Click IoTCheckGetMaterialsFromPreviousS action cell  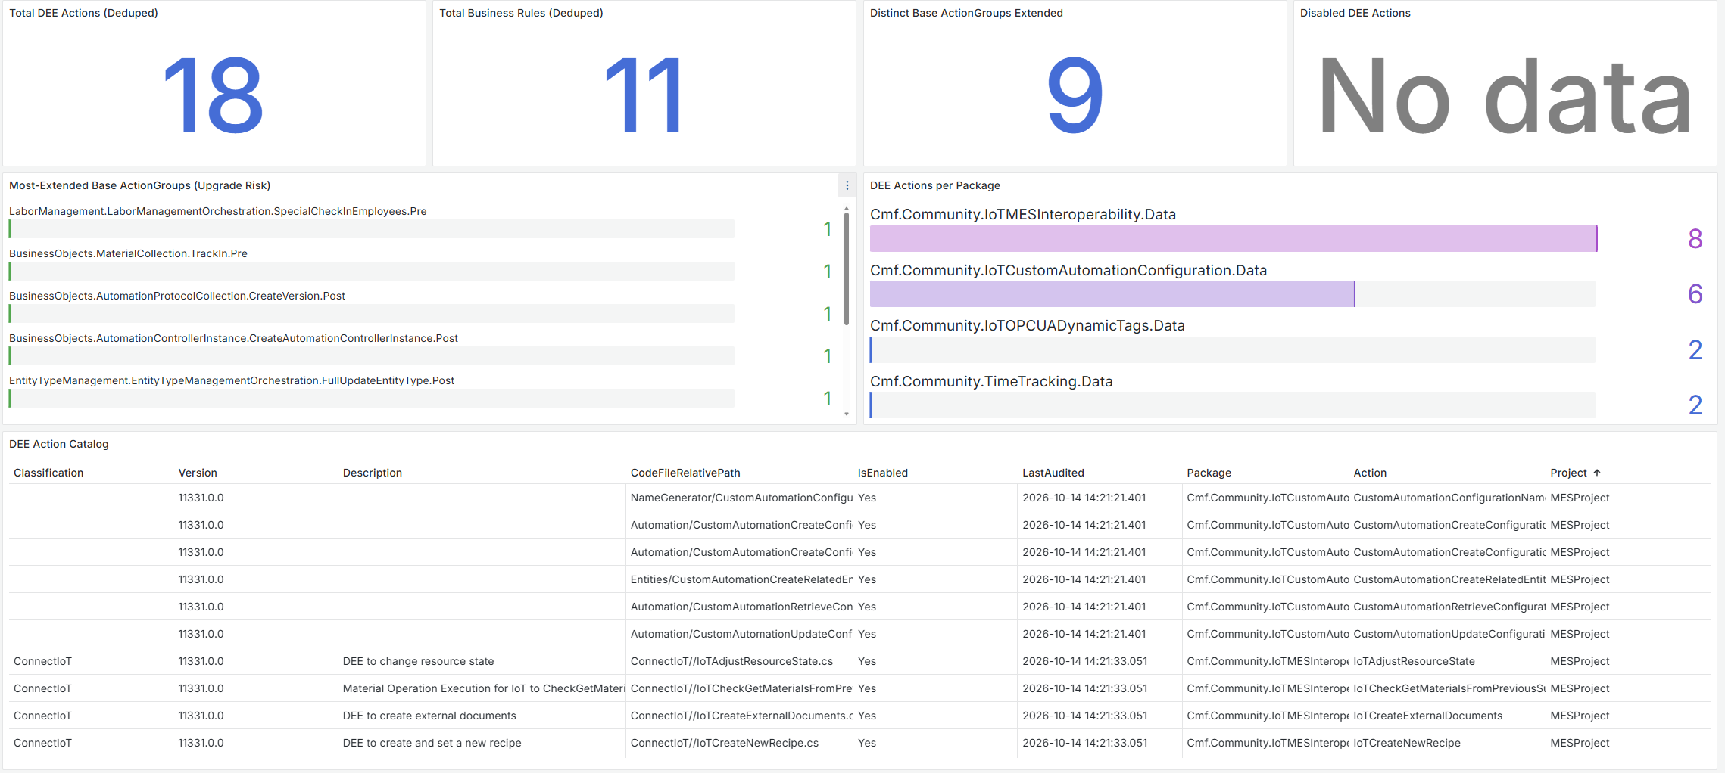pos(1448,688)
